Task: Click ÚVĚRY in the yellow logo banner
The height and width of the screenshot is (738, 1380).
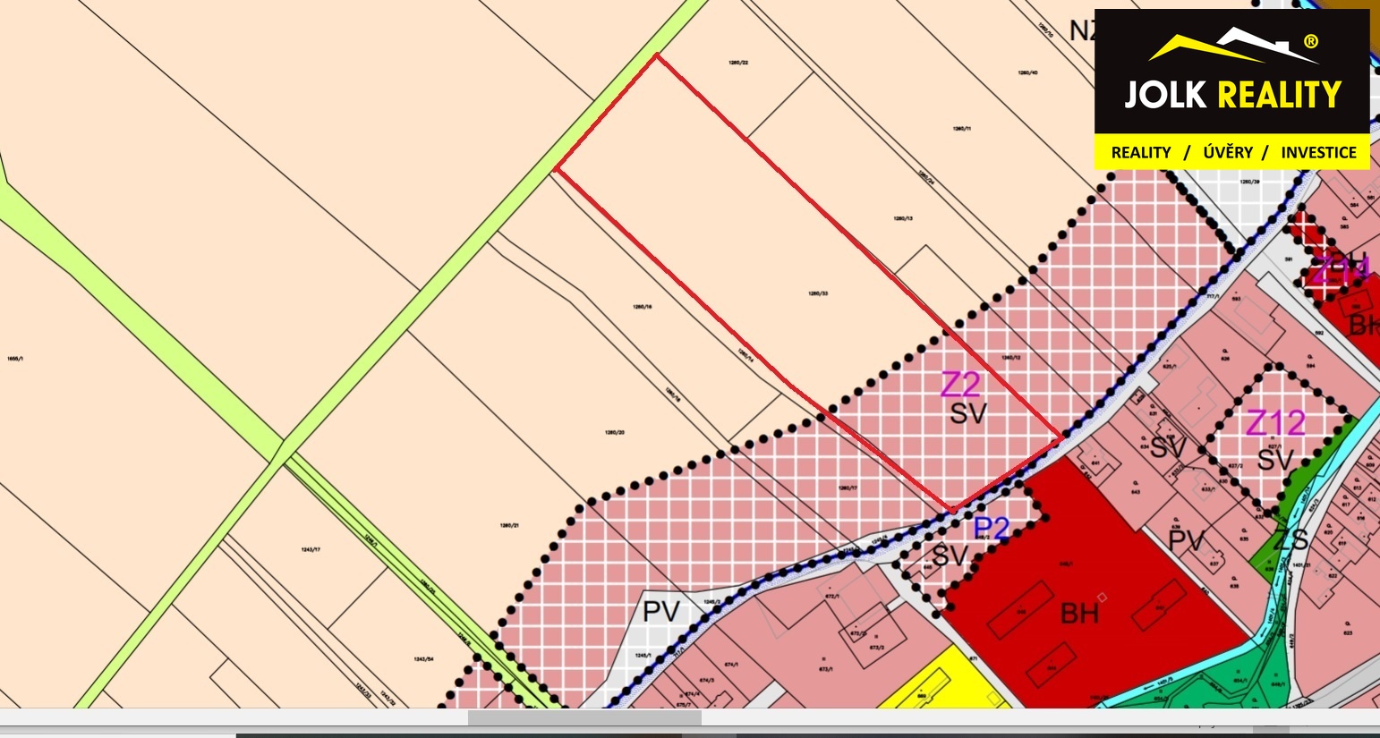Action: pos(1227,153)
